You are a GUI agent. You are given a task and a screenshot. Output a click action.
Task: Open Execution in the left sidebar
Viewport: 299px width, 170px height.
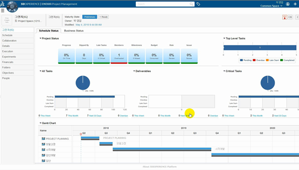[17, 51]
